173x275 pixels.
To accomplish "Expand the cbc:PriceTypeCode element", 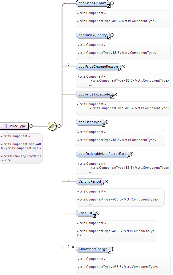I will pyautogui.click(x=115, y=94).
